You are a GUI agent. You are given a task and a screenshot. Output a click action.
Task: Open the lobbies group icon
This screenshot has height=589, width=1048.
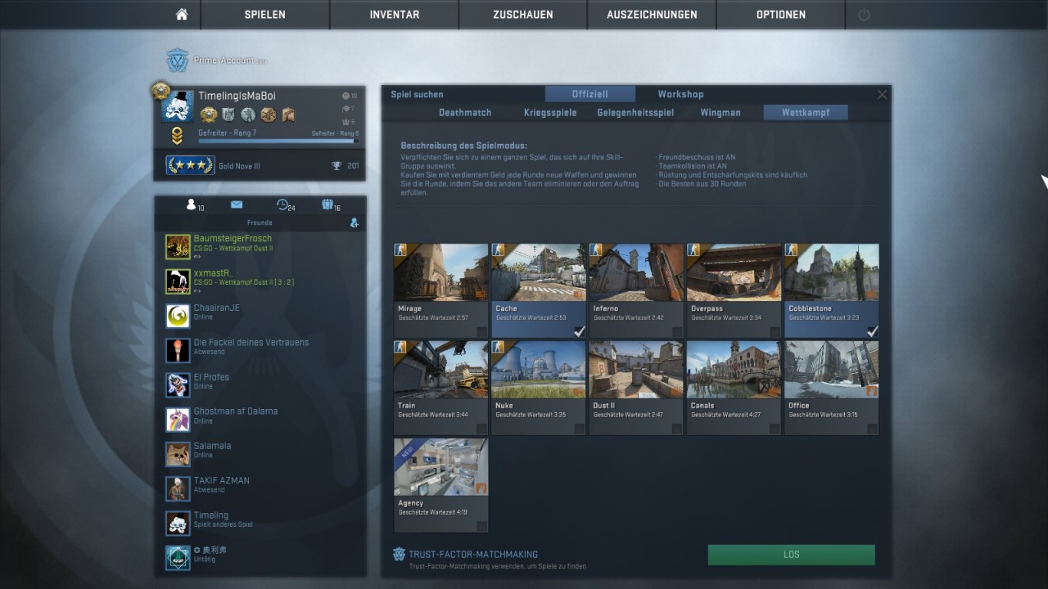click(327, 205)
